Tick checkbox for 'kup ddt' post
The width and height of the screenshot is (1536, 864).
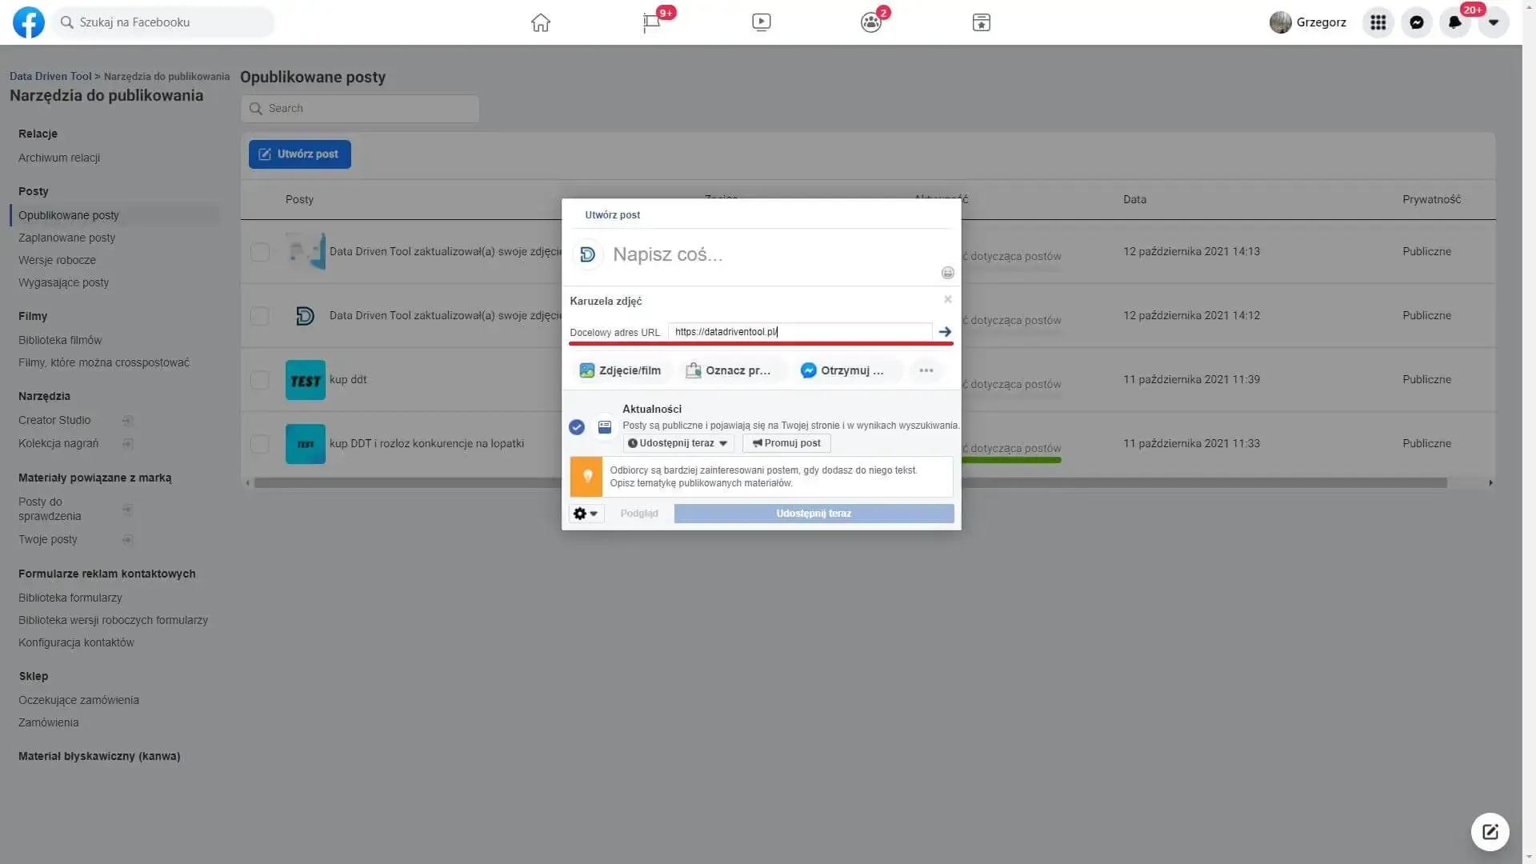click(x=260, y=380)
